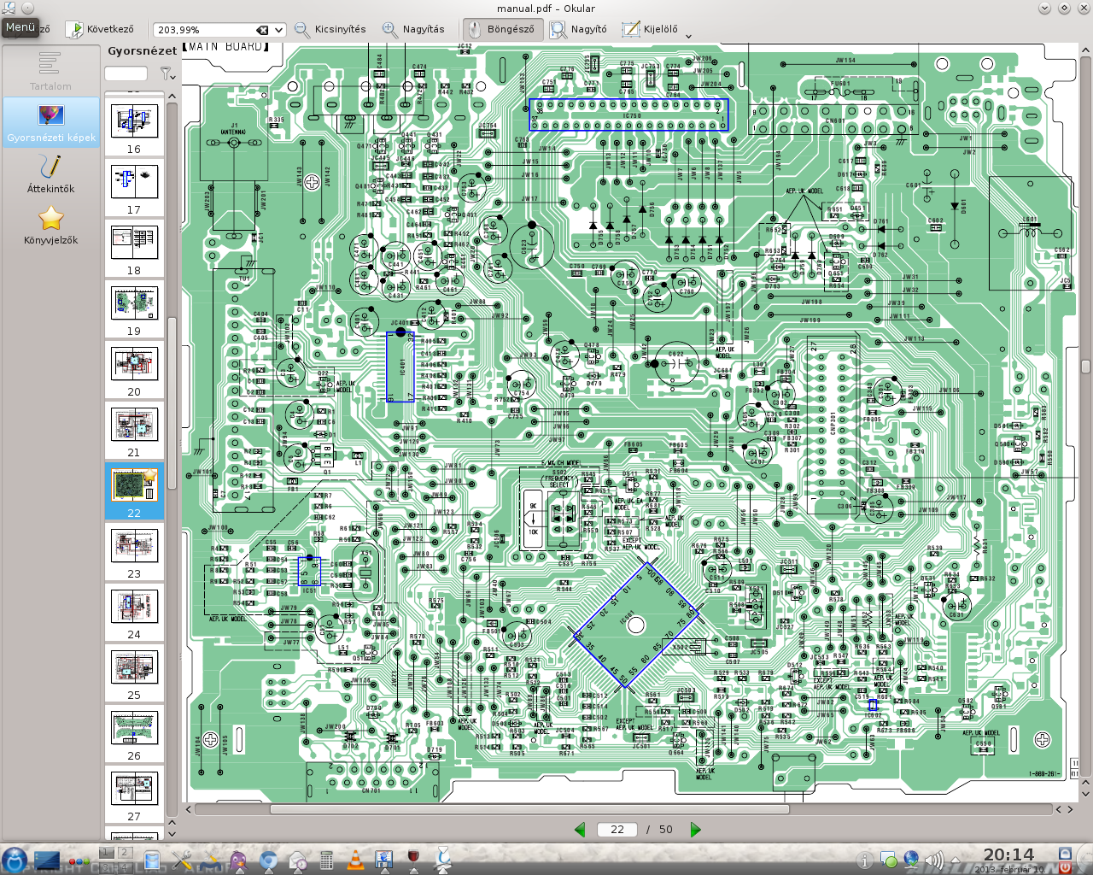Viewport: 1093px width, 875px height.
Task: Click the red power shutdown button
Action: [1065, 867]
